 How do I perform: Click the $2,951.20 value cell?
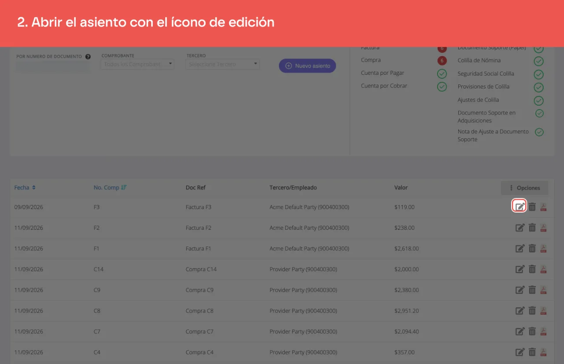[407, 310]
